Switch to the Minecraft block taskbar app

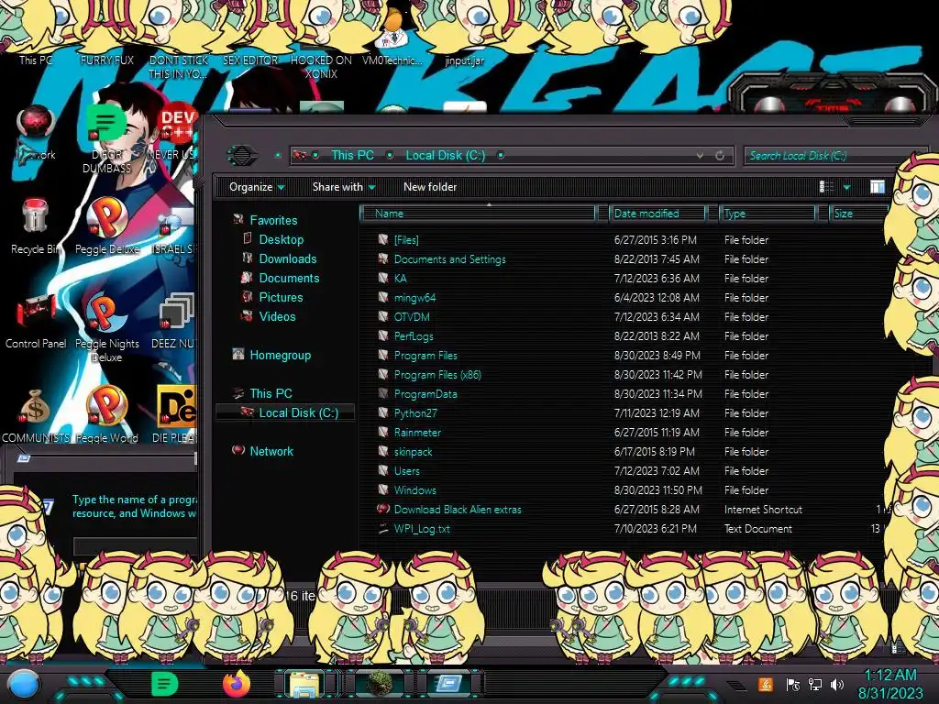point(379,684)
